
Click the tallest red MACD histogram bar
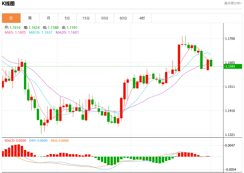tap(19, 150)
